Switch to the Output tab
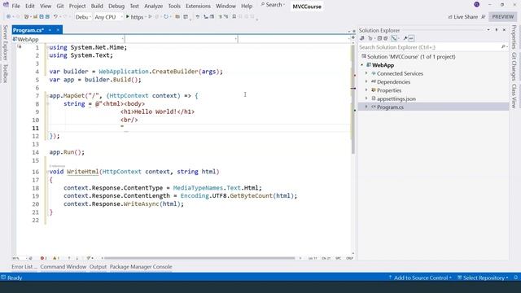This screenshot has height=293, width=521. tap(98, 266)
